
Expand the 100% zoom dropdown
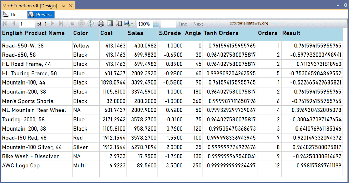click(156, 24)
